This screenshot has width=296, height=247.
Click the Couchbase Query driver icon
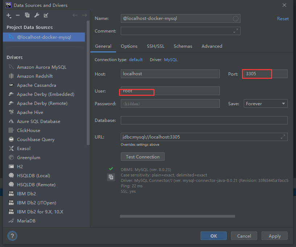11,139
